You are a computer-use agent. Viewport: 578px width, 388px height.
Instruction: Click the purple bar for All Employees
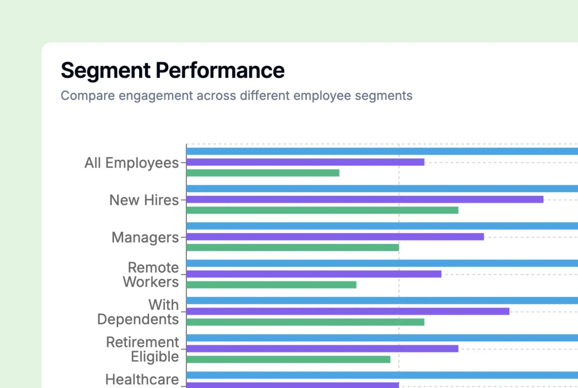point(305,162)
